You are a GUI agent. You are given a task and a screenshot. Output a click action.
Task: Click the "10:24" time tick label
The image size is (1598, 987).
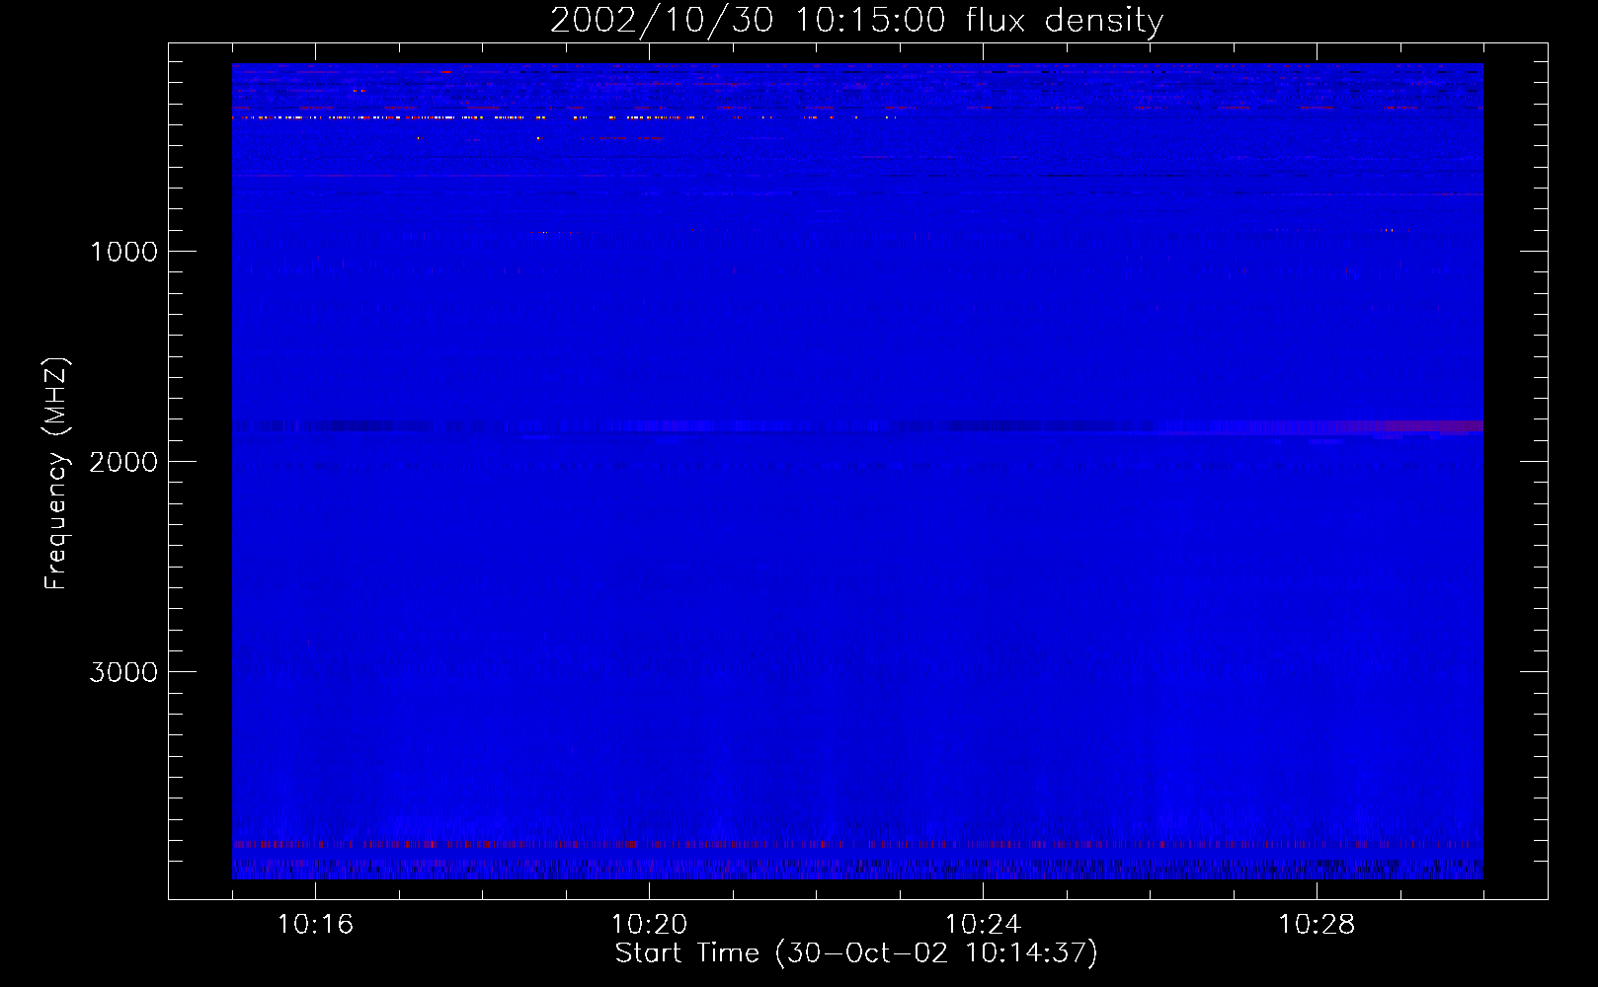(983, 924)
